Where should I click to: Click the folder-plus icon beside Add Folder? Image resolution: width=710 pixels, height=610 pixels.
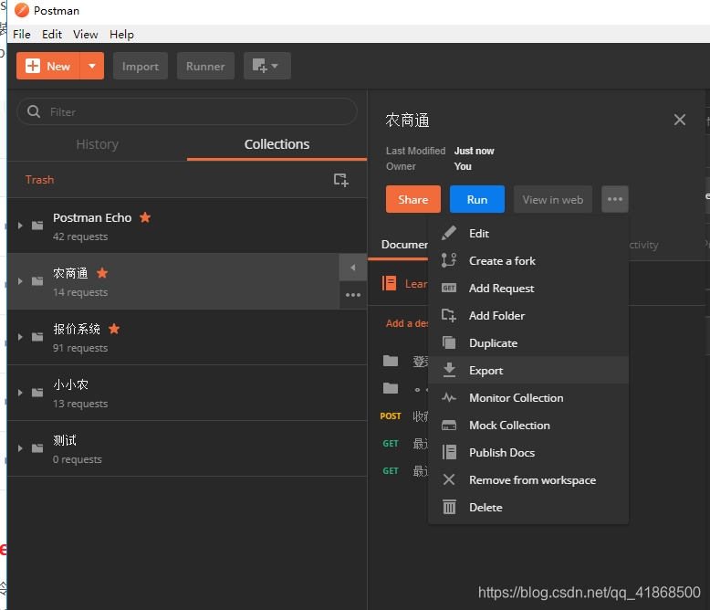pyautogui.click(x=449, y=315)
